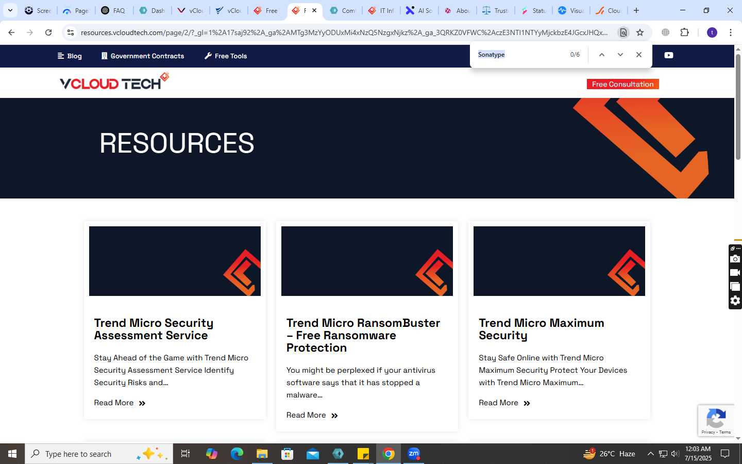Click the gear settings icon in side widget

735,301
